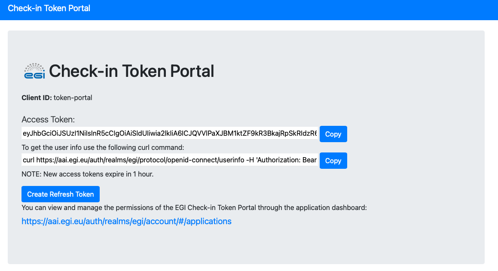Select the curl command text box

click(x=170, y=160)
